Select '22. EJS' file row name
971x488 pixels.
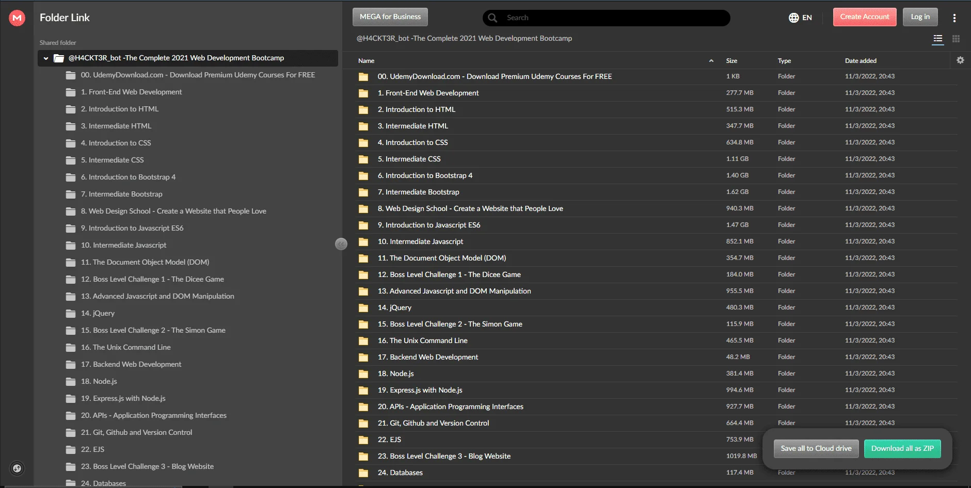389,440
